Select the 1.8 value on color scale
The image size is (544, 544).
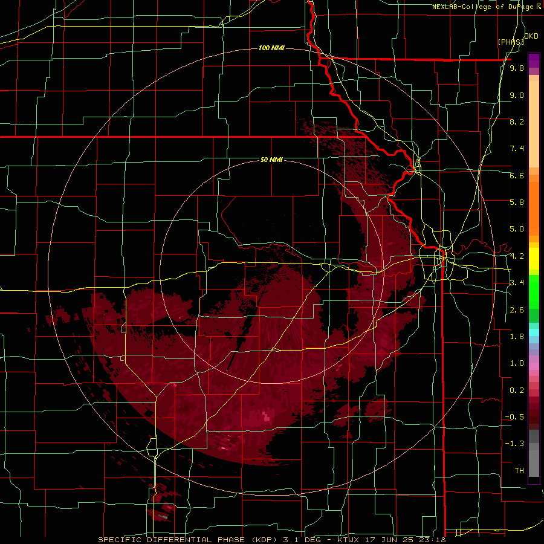517,337
